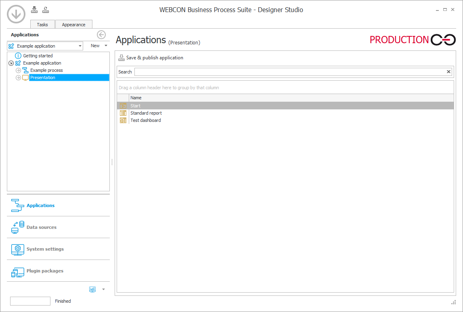This screenshot has width=463, height=312.
Task: Collapse the Example application tree node
Action: pos(11,63)
